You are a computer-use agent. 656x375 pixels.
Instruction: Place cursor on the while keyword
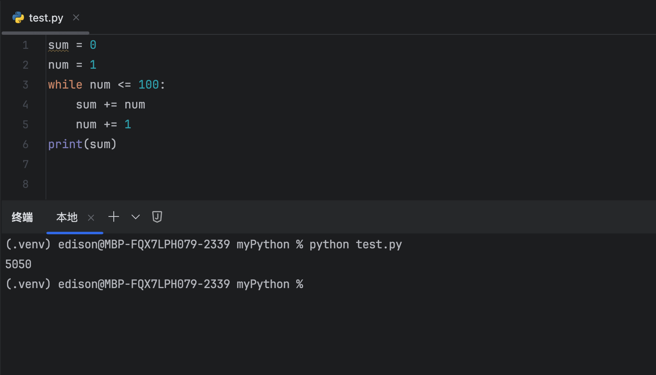click(65, 85)
